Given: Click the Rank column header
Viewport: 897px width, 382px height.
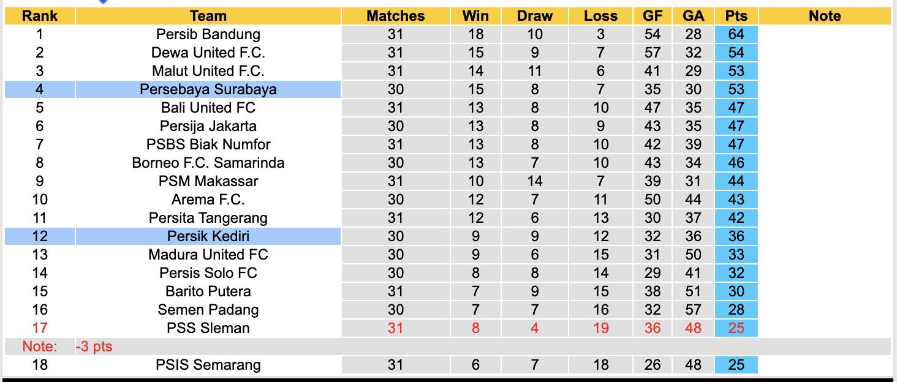Looking at the screenshot, I should tap(40, 16).
